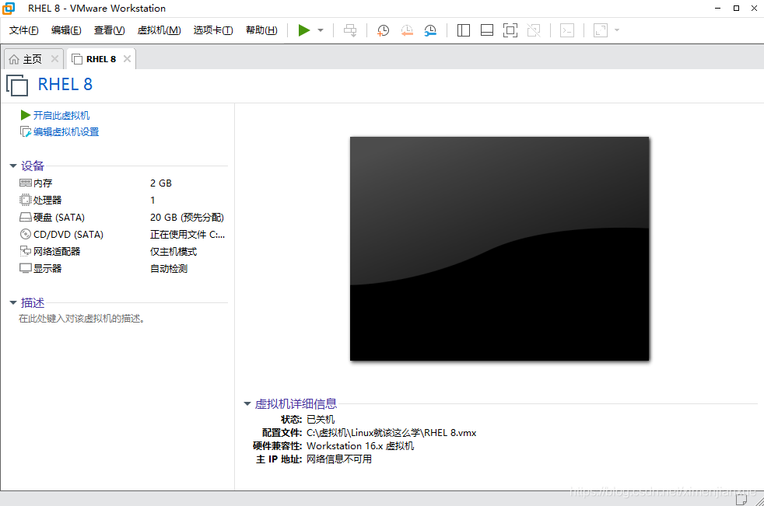
Task: Take a snapshot of the virtual machine
Action: [x=383, y=30]
